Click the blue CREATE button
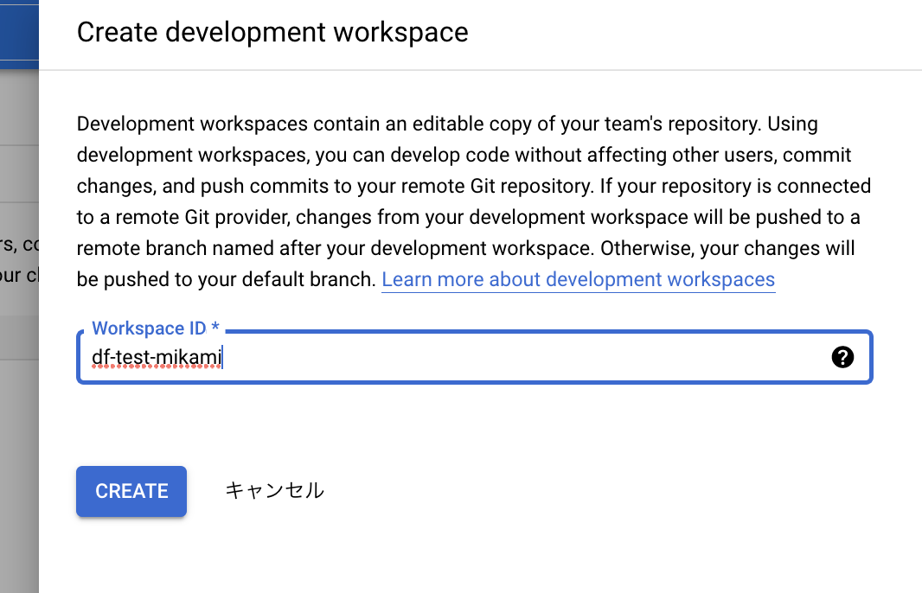The height and width of the screenshot is (593, 922). click(x=131, y=491)
